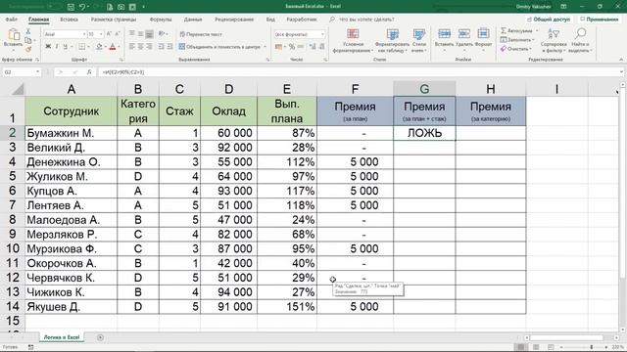Viewport: 627px width, 352px height.
Task: Toggle bottom vertical alignment
Action: point(149,34)
